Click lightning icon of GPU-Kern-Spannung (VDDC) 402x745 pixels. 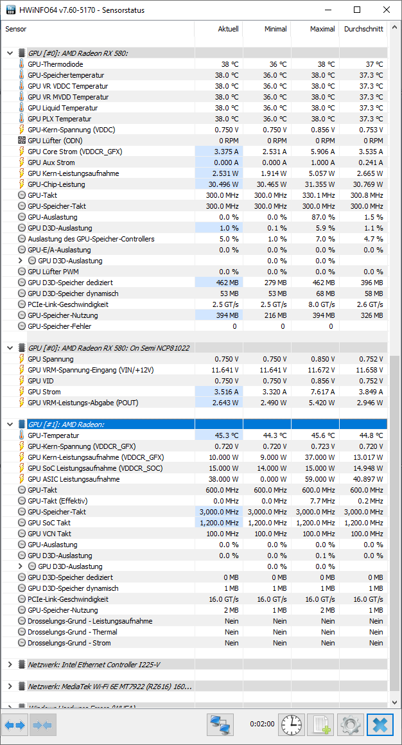[x=21, y=130]
